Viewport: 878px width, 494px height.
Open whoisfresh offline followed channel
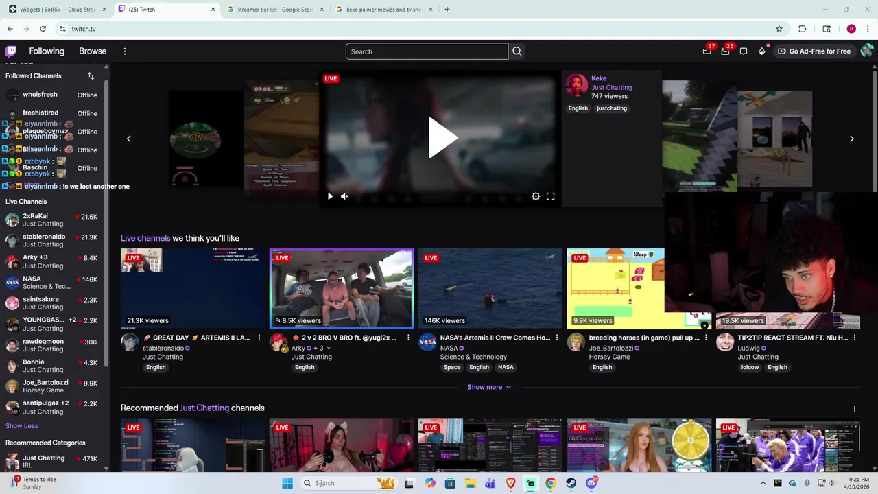coord(52,95)
